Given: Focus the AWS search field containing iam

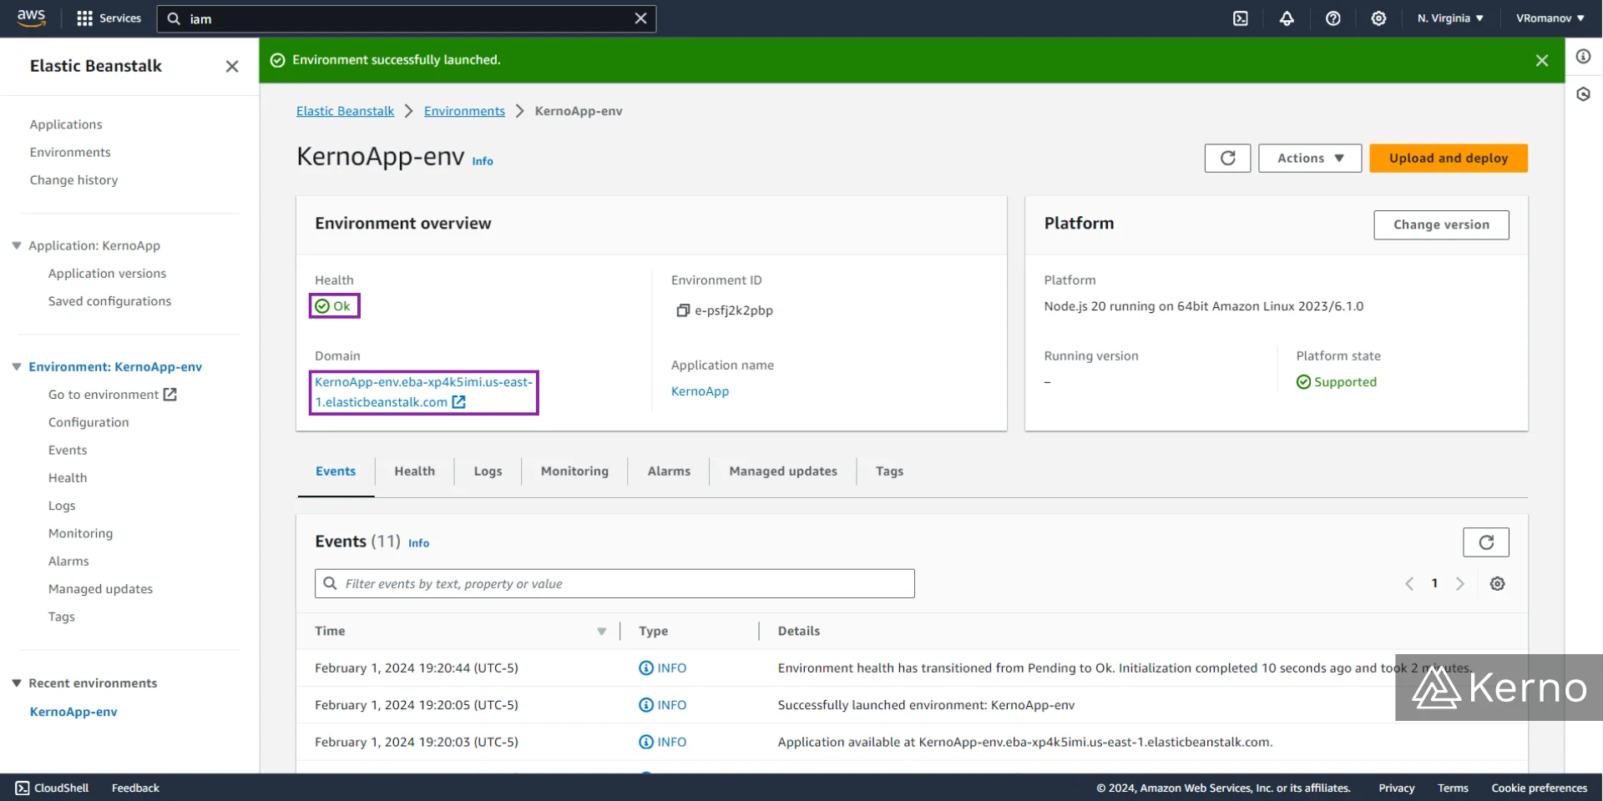Looking at the screenshot, I should pyautogui.click(x=406, y=18).
